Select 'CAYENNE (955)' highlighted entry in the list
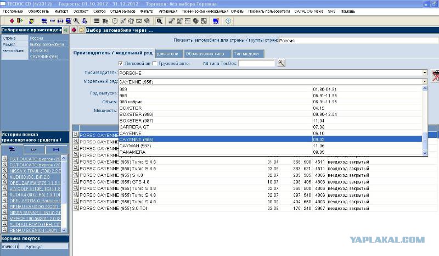The image size is (439, 256). click(x=271, y=140)
